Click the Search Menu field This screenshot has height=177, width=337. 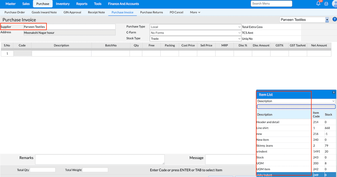tap(272, 4)
